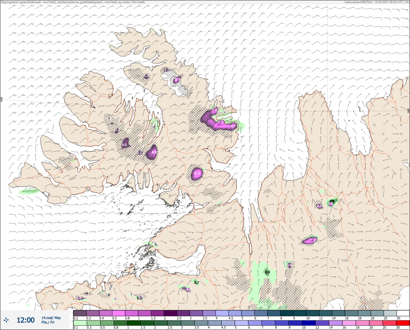Click the green rain patch off the southwest coast

point(29,191)
